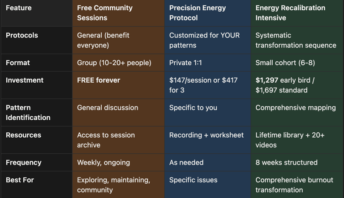This screenshot has width=344, height=198.
Task: Select the "$147/session or $417 for 3" cell
Action: click(203, 85)
